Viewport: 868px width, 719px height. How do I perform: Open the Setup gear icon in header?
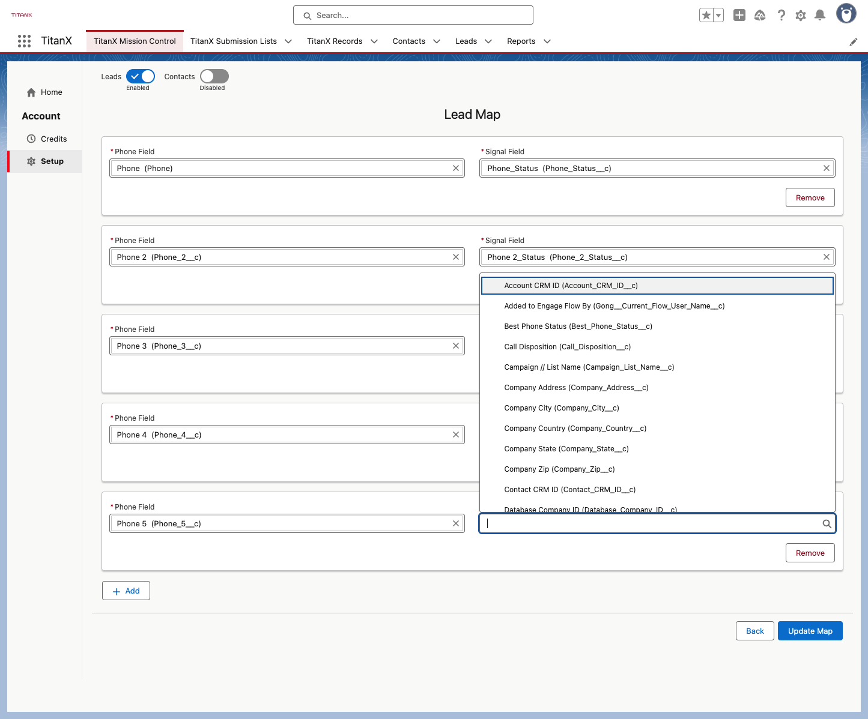coord(801,16)
